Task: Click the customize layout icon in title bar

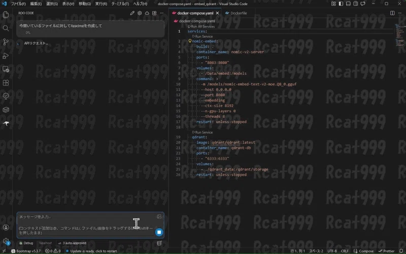Action: 333,4
